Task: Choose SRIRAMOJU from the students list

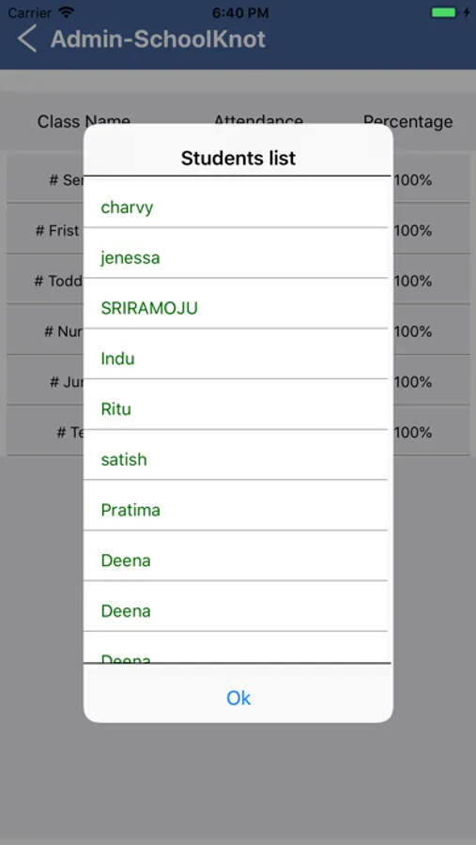Action: (x=236, y=308)
